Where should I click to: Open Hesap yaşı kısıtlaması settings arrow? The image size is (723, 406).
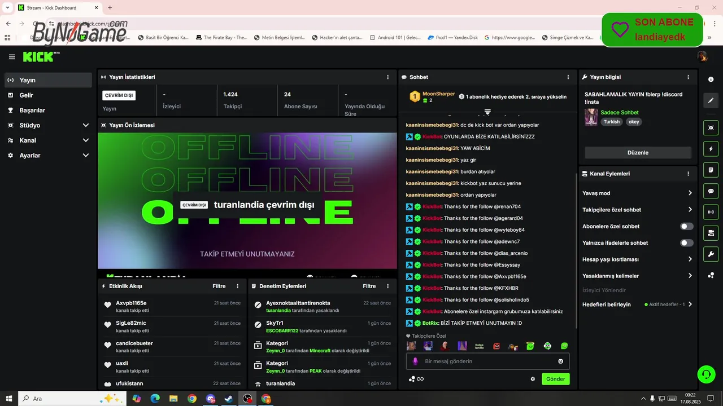click(690, 259)
